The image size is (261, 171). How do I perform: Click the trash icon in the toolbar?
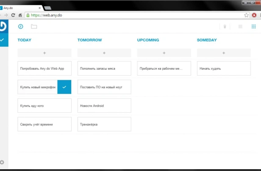coord(225,27)
